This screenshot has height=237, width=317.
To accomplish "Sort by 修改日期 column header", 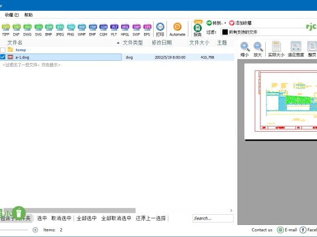I will pyautogui.click(x=162, y=43).
